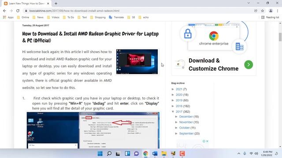Image resolution: width=282 pixels, height=158 pixels.
Task: Open the 2020 archive link
Action: coord(179,95)
